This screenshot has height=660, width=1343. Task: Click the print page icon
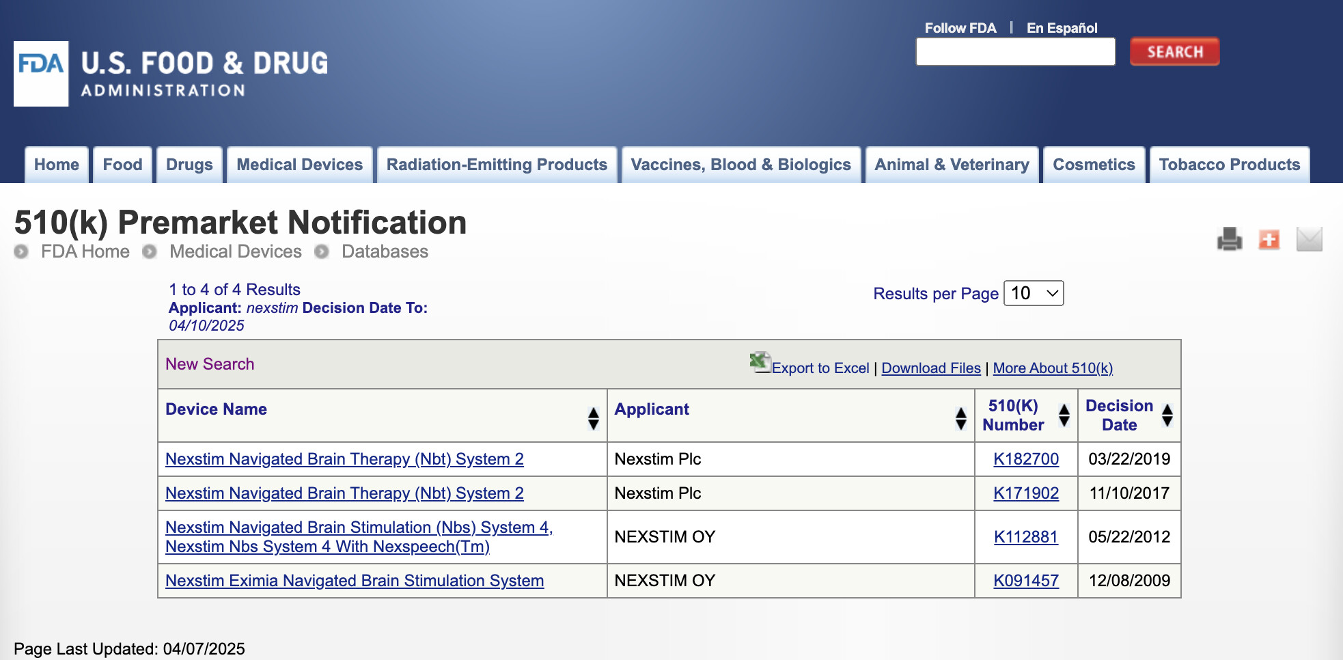tap(1229, 239)
